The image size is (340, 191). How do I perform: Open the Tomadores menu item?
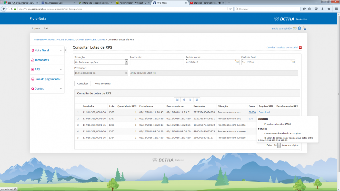coord(42,60)
